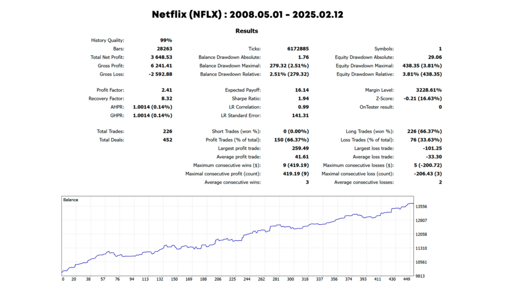This screenshot has width=513, height=289.
Task: Click Long Trades value 226 (66.37%)
Action: coord(424,131)
